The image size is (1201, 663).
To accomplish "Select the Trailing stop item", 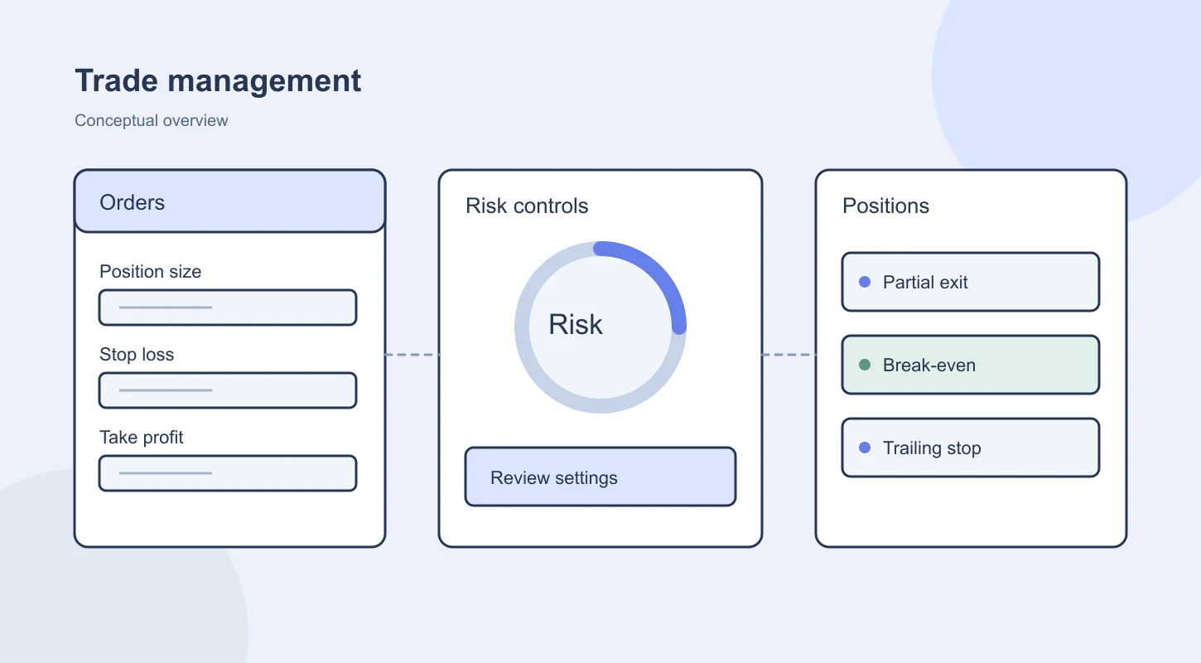I will (971, 448).
